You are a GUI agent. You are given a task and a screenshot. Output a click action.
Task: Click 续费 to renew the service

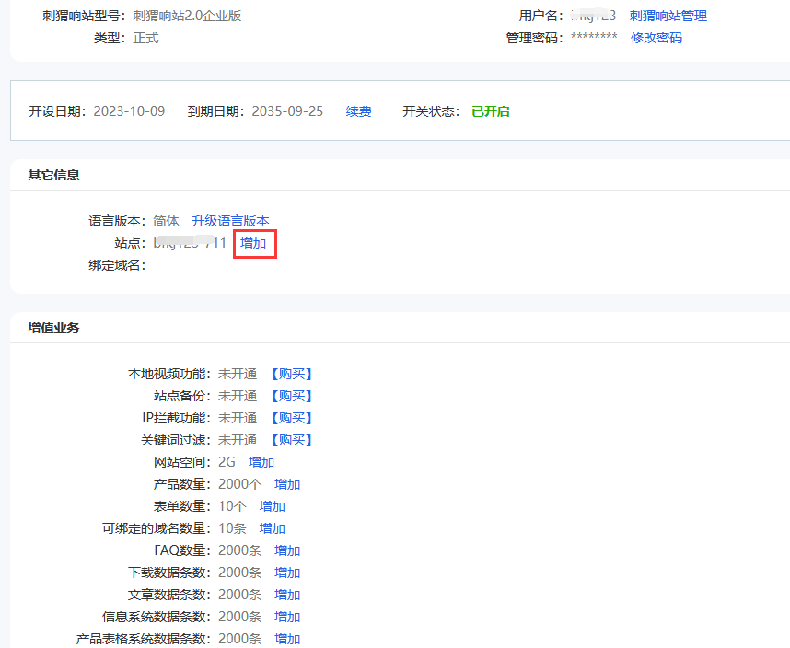[x=358, y=111]
